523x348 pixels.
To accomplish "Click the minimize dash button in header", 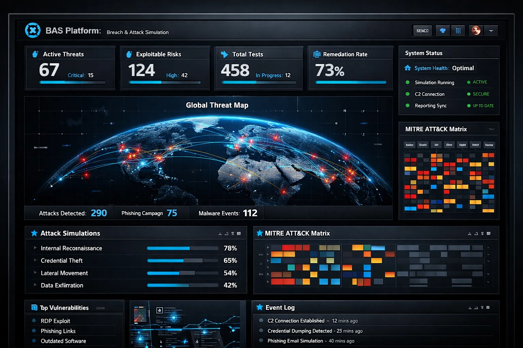I will (x=491, y=31).
